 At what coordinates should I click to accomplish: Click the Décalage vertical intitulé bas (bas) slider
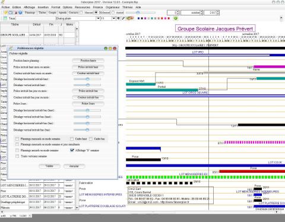pos(87,130)
